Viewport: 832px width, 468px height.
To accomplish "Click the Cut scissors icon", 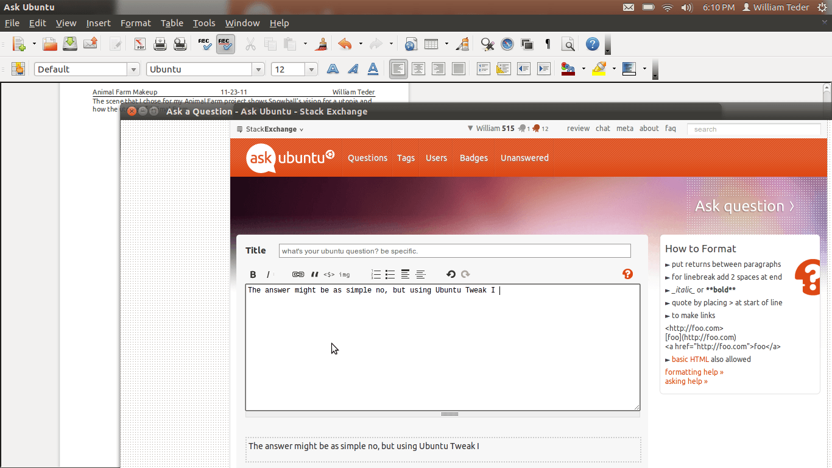I will (250, 44).
